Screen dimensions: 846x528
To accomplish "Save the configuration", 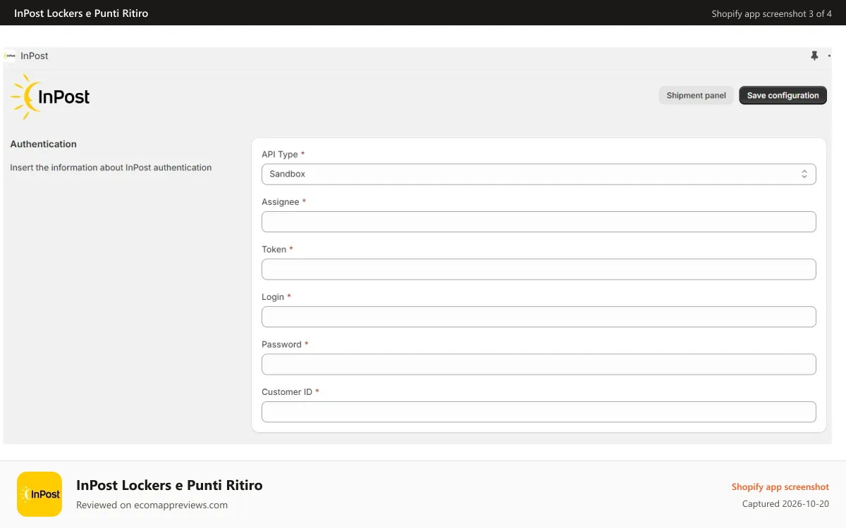I will [783, 96].
